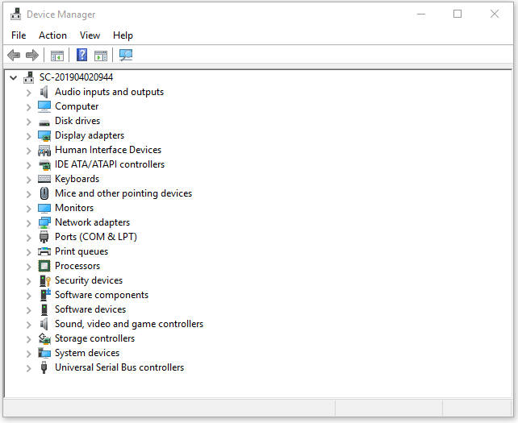Expand the Disk drives category
The height and width of the screenshot is (423, 518).
[29, 122]
